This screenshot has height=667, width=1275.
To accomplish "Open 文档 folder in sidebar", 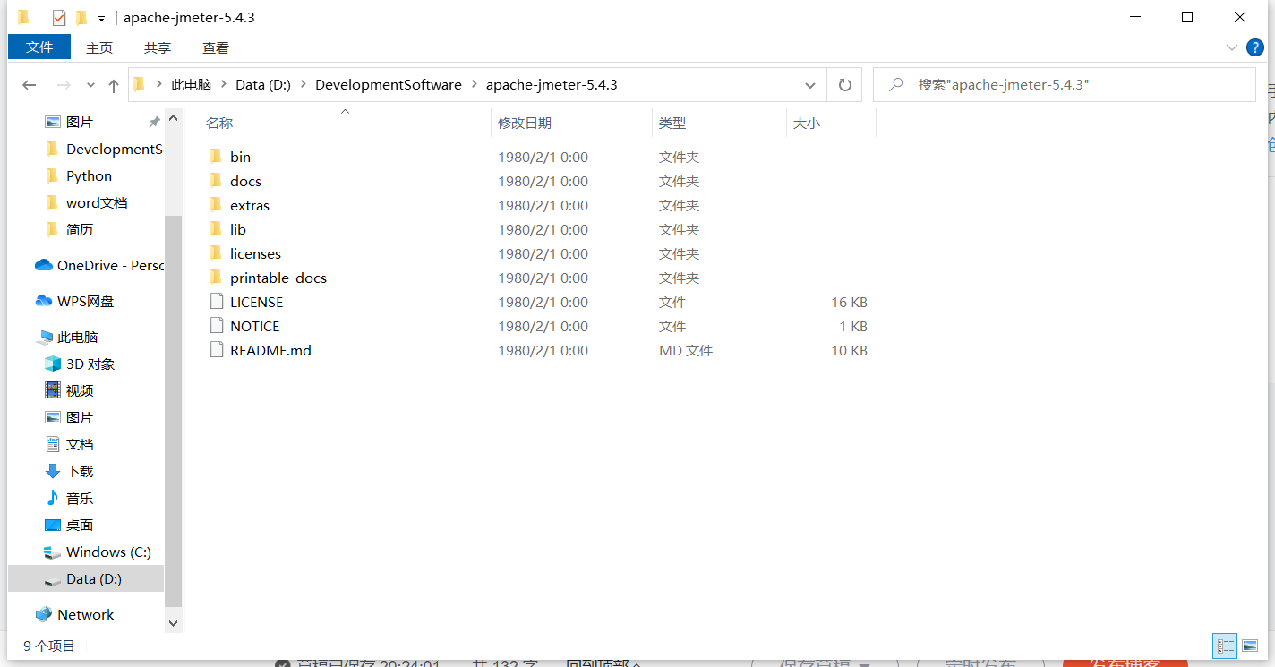I will coord(69,444).
